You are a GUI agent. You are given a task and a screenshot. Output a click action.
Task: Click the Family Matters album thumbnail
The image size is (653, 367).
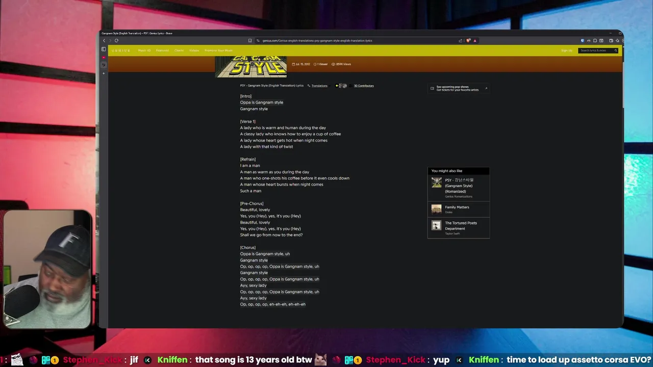point(436,209)
